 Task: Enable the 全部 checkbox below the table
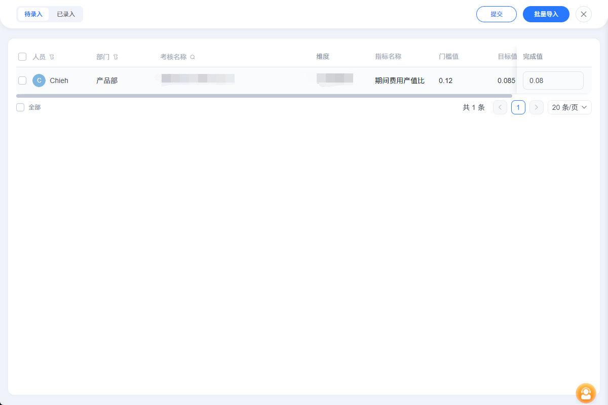click(20, 107)
